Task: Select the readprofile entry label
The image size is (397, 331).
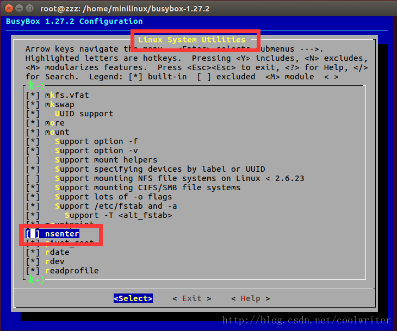Action: (72, 271)
